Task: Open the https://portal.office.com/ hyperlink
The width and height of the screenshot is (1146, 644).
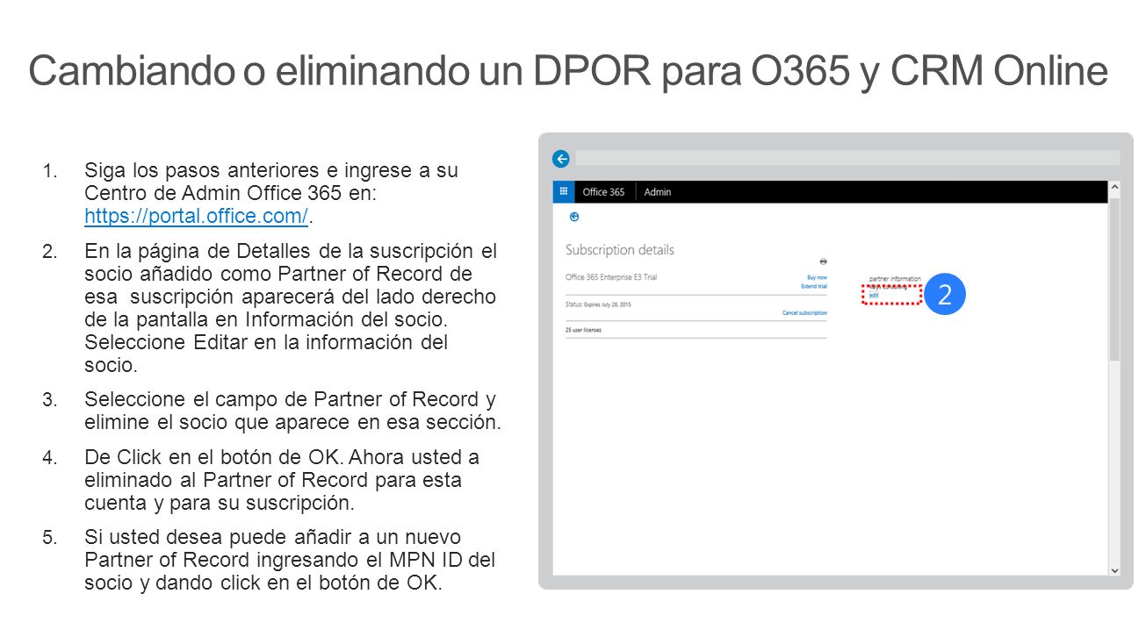Action: tap(197, 215)
